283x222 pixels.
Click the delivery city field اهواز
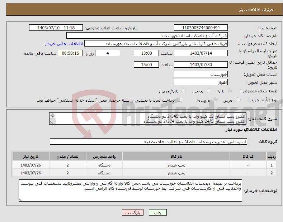(x=201, y=82)
